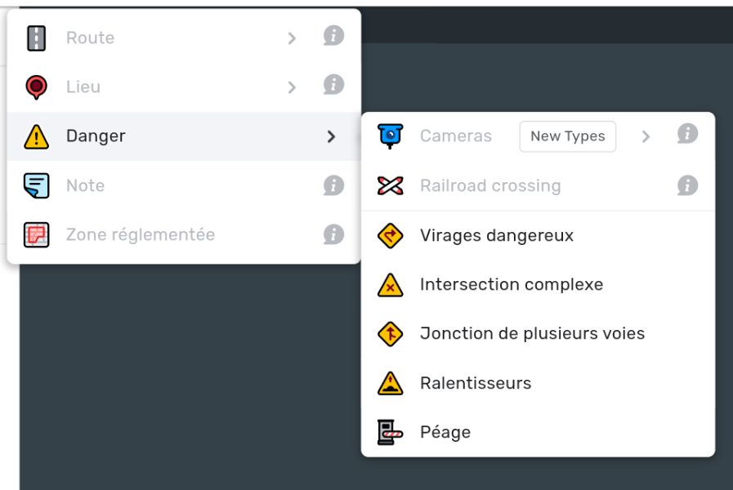The height and width of the screenshot is (490, 733).
Task: Click the Route road icon
Action: (37, 38)
